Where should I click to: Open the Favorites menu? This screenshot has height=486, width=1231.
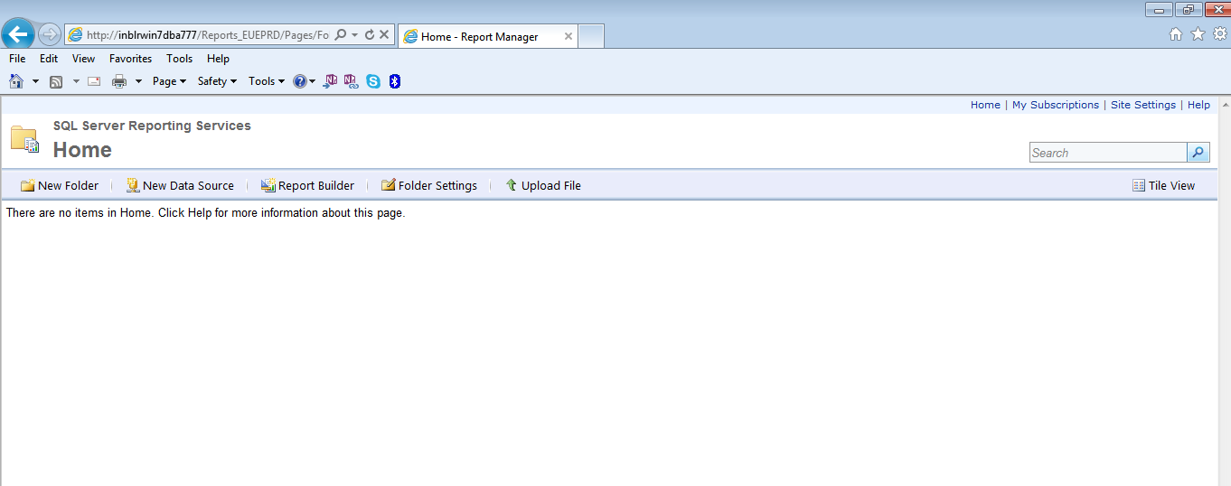[130, 59]
